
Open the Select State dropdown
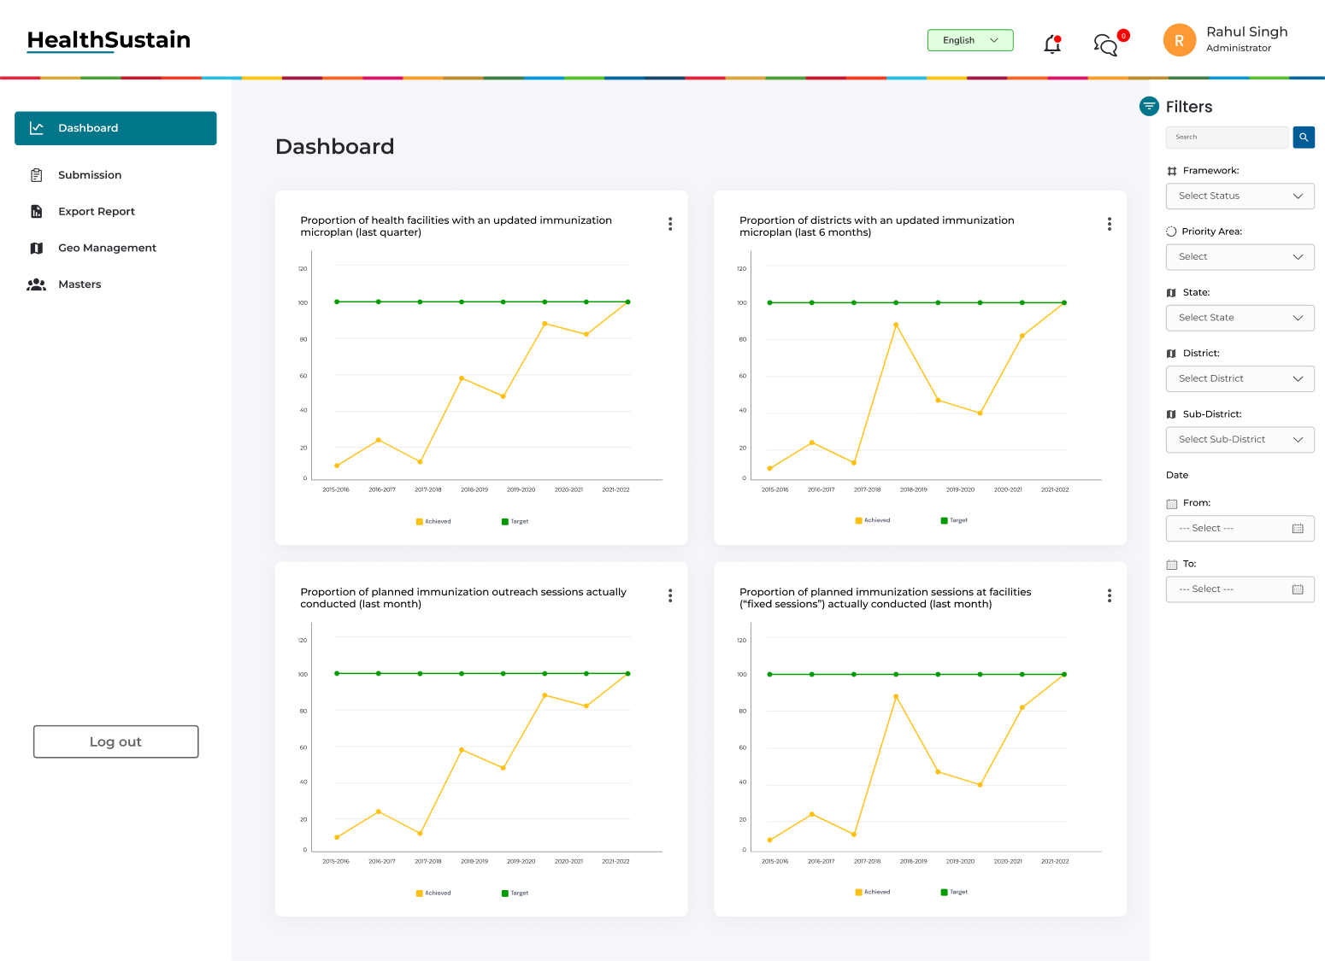click(1240, 318)
